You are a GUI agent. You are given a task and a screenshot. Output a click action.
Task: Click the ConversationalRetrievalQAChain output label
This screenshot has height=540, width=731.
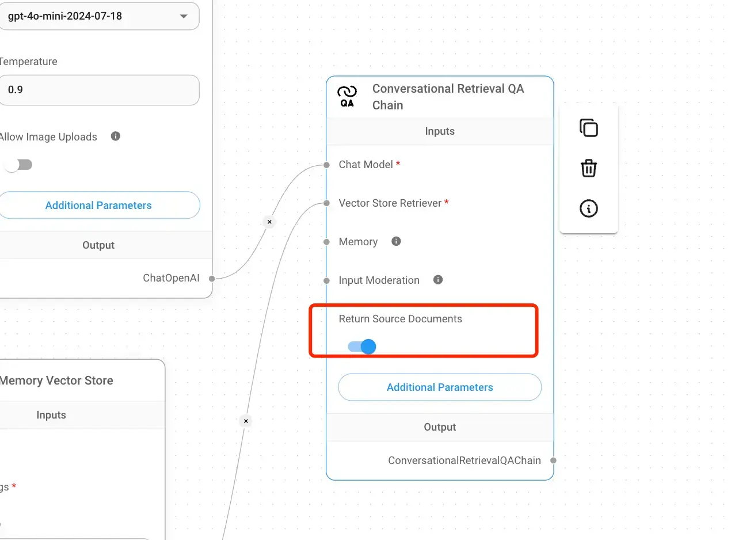coord(465,460)
